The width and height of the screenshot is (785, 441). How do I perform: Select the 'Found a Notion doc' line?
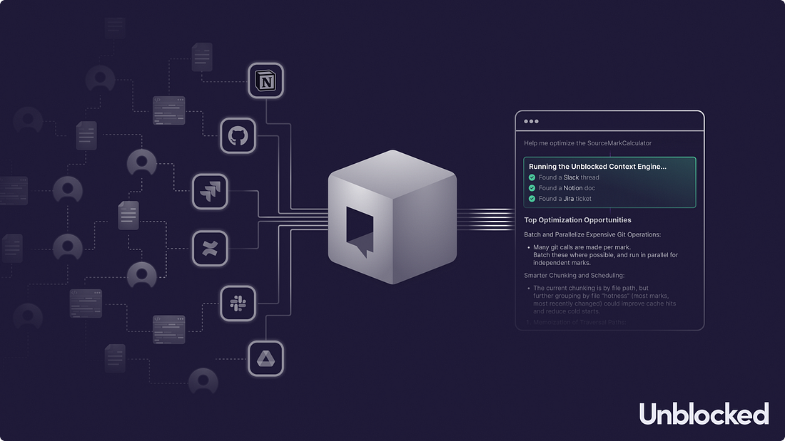(567, 188)
